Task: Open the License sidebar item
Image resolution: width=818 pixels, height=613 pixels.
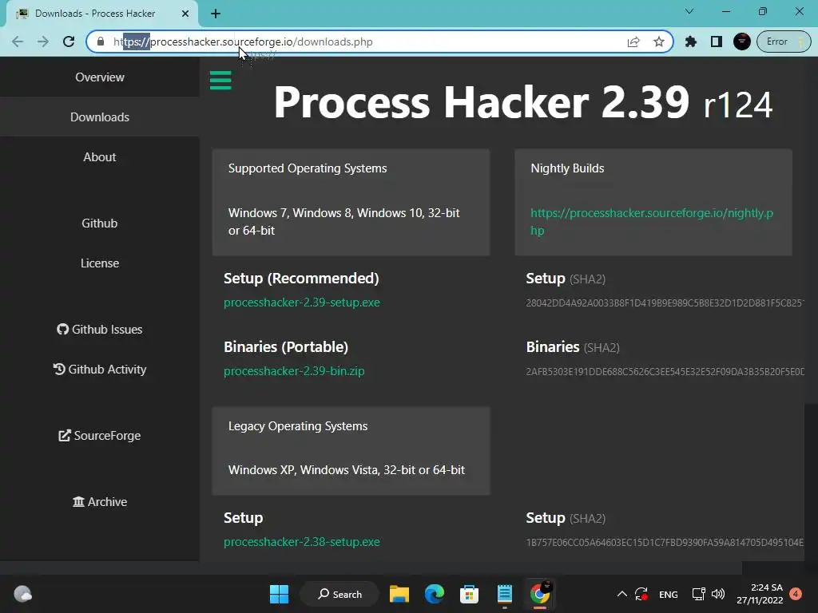Action: (100, 263)
